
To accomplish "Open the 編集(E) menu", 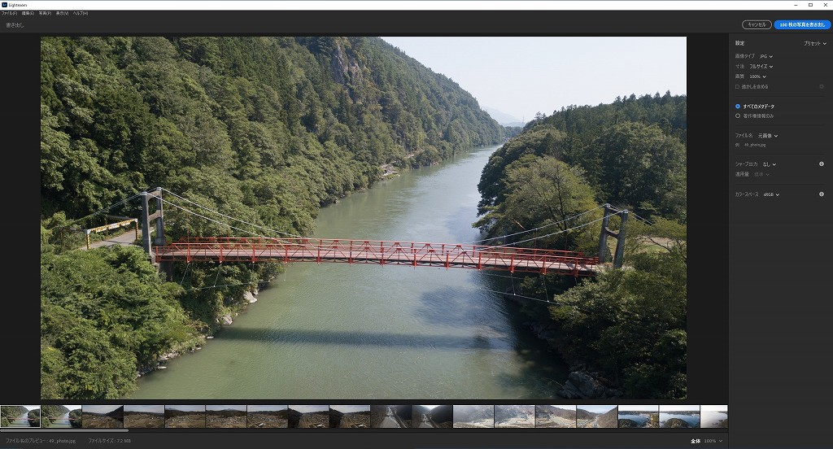I will [x=28, y=13].
